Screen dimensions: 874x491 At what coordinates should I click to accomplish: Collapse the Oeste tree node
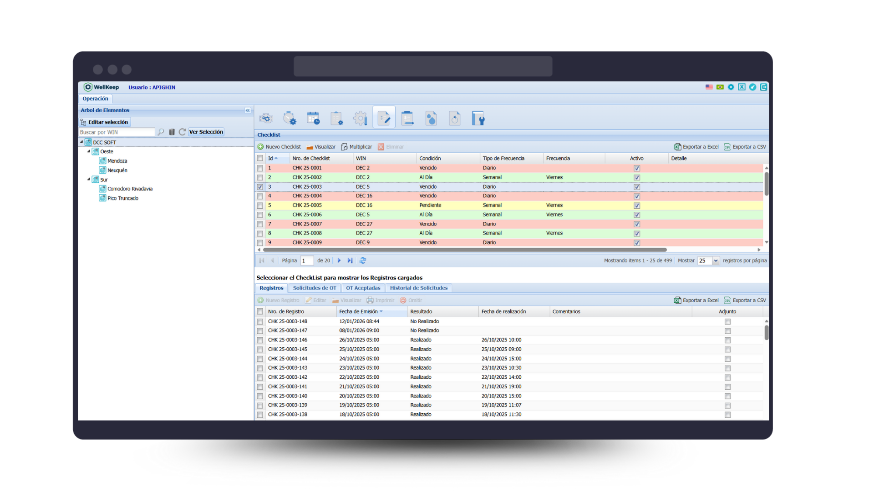coord(89,151)
